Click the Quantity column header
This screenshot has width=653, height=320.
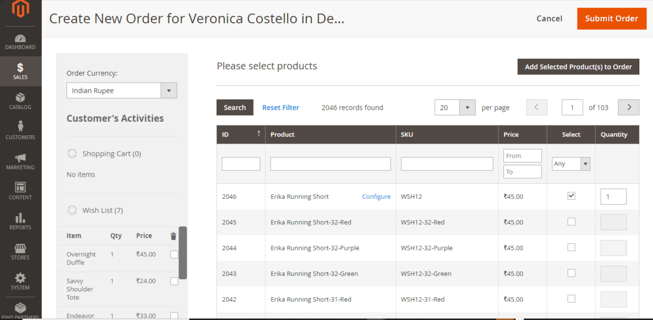(x=617, y=135)
